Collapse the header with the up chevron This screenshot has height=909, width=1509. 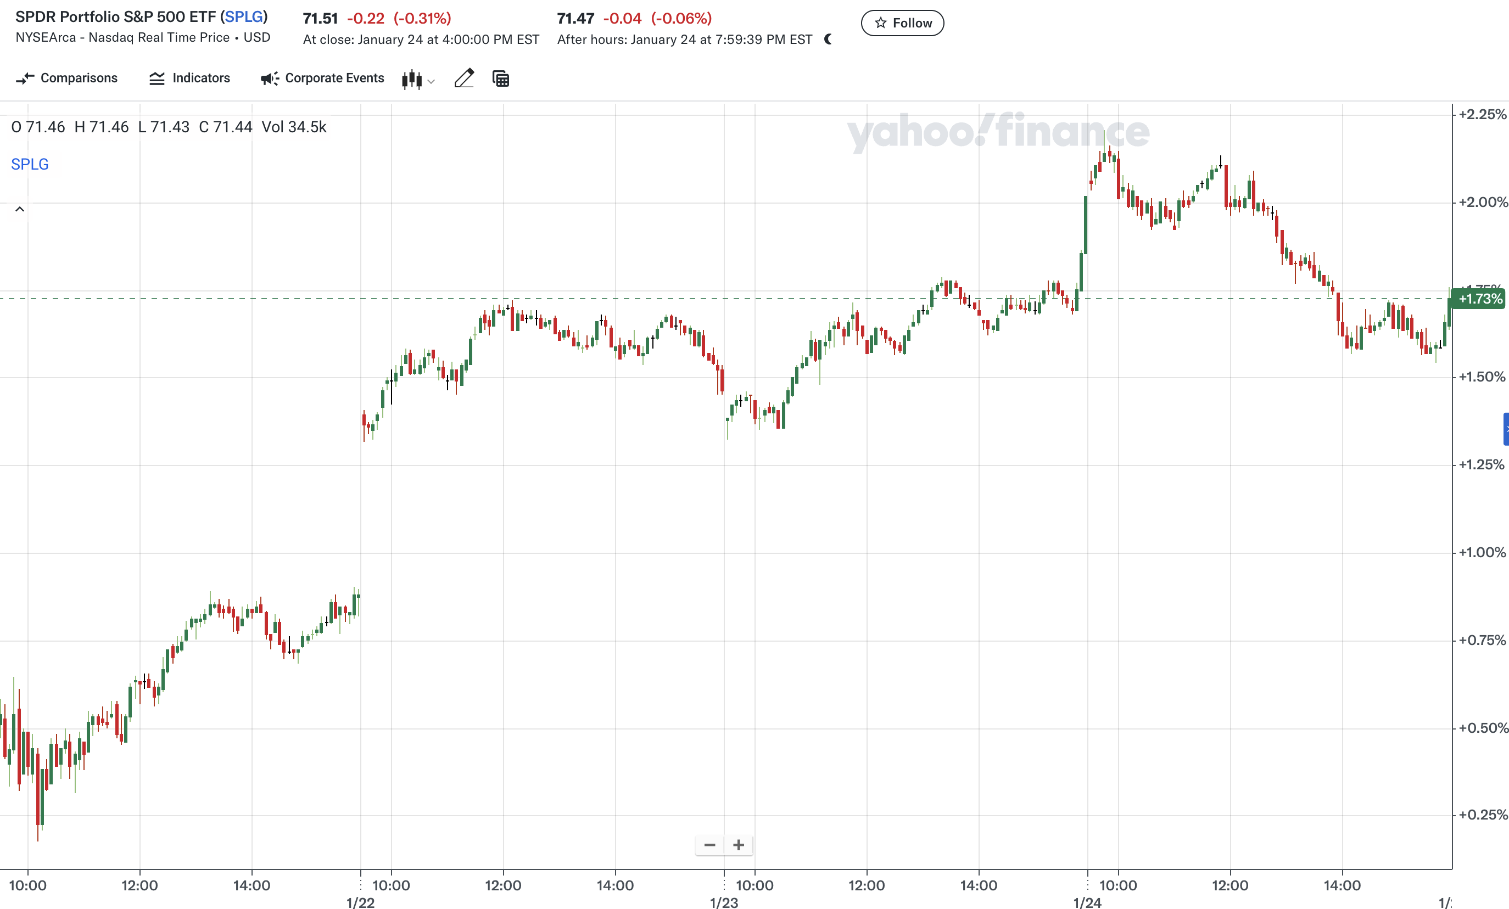click(19, 209)
